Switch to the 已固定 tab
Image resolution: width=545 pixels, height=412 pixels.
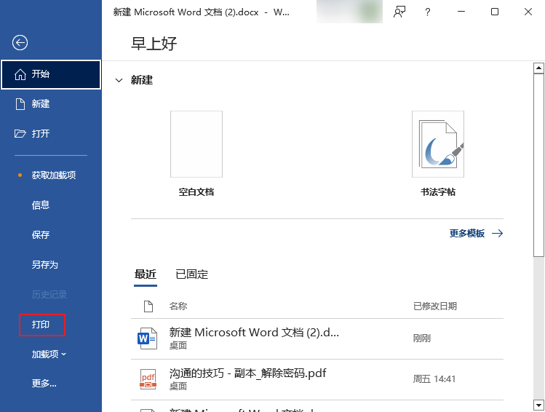(192, 274)
